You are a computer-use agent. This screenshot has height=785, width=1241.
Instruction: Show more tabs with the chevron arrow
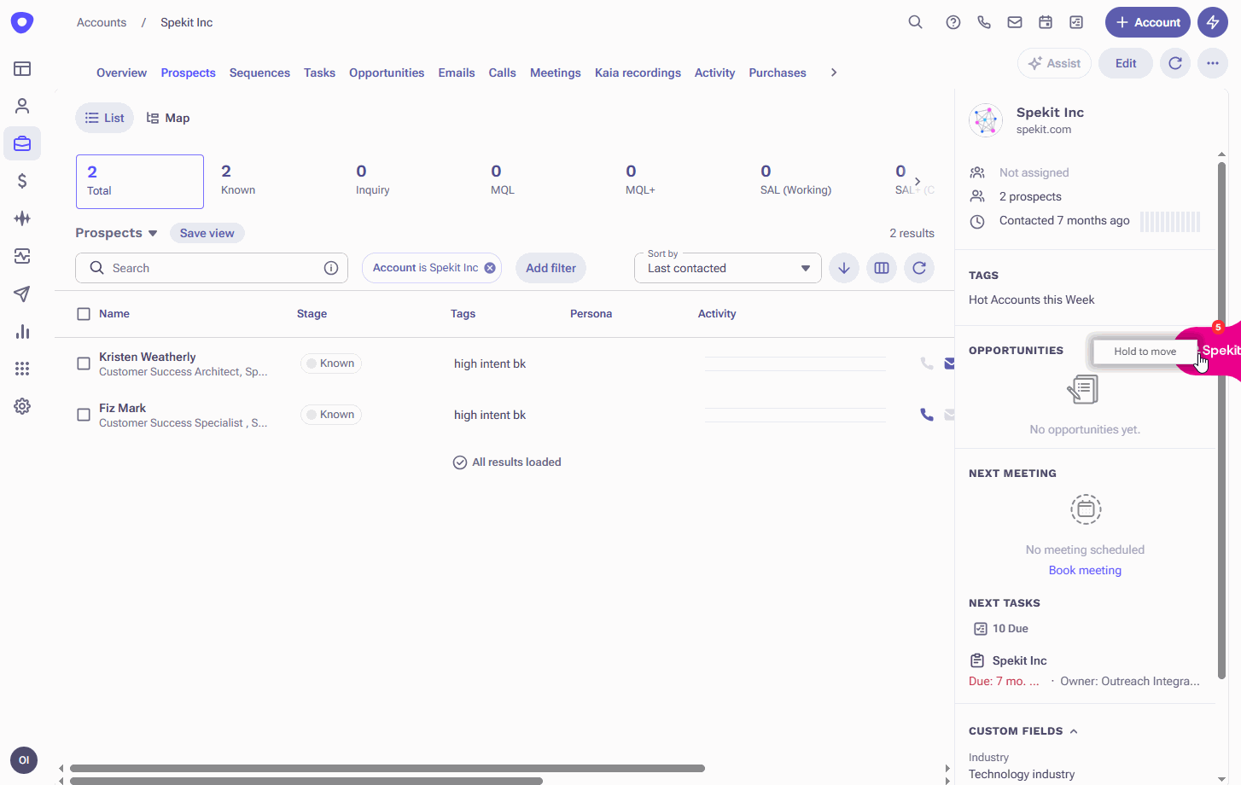click(x=834, y=73)
